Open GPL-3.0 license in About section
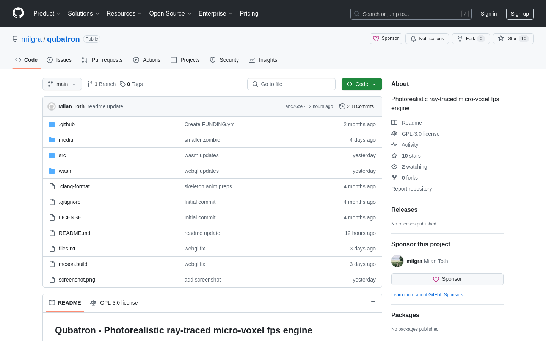Image resolution: width=546 pixels, height=341 pixels. click(x=416, y=134)
